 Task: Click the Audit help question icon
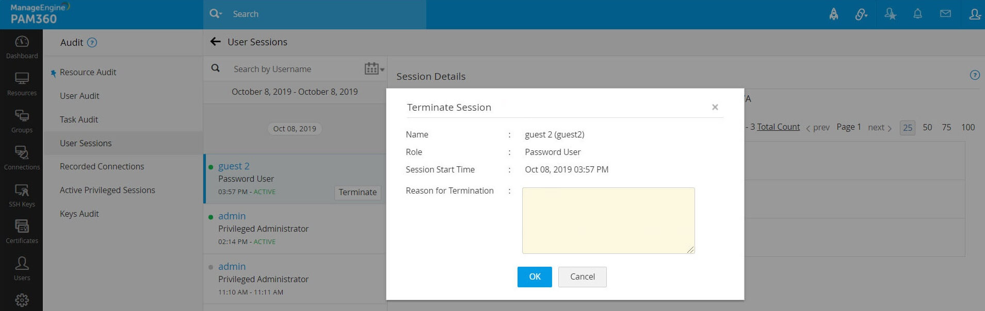tap(92, 43)
